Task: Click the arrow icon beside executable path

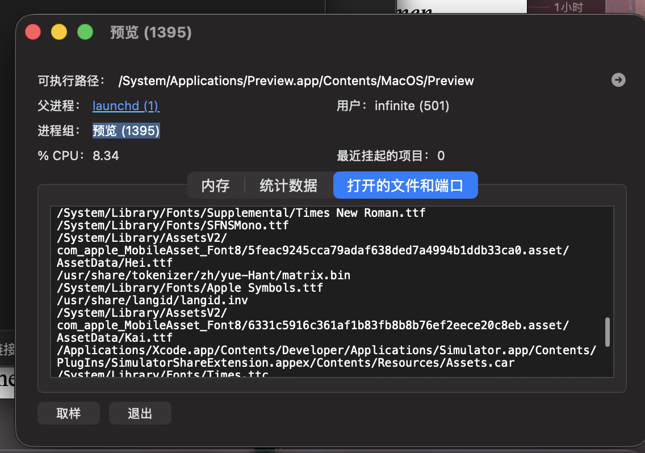Action: (618, 80)
